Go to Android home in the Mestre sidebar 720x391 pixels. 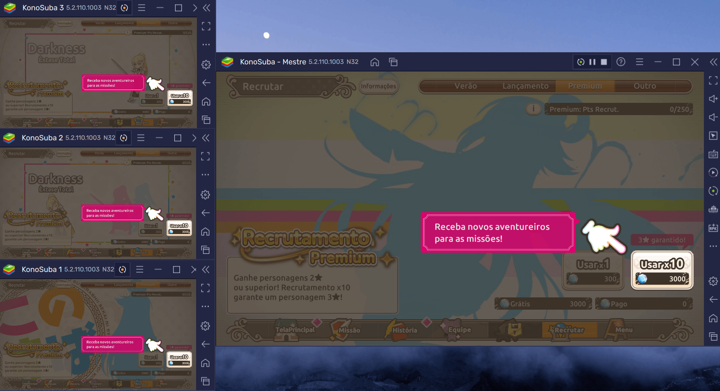pyautogui.click(x=713, y=318)
